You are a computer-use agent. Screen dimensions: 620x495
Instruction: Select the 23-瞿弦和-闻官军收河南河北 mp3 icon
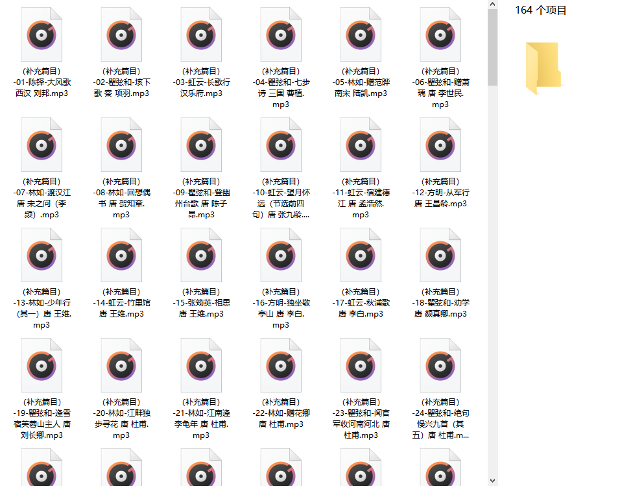pyautogui.click(x=361, y=365)
